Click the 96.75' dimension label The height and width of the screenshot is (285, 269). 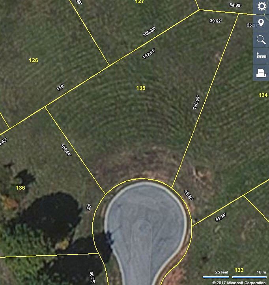(92, 277)
